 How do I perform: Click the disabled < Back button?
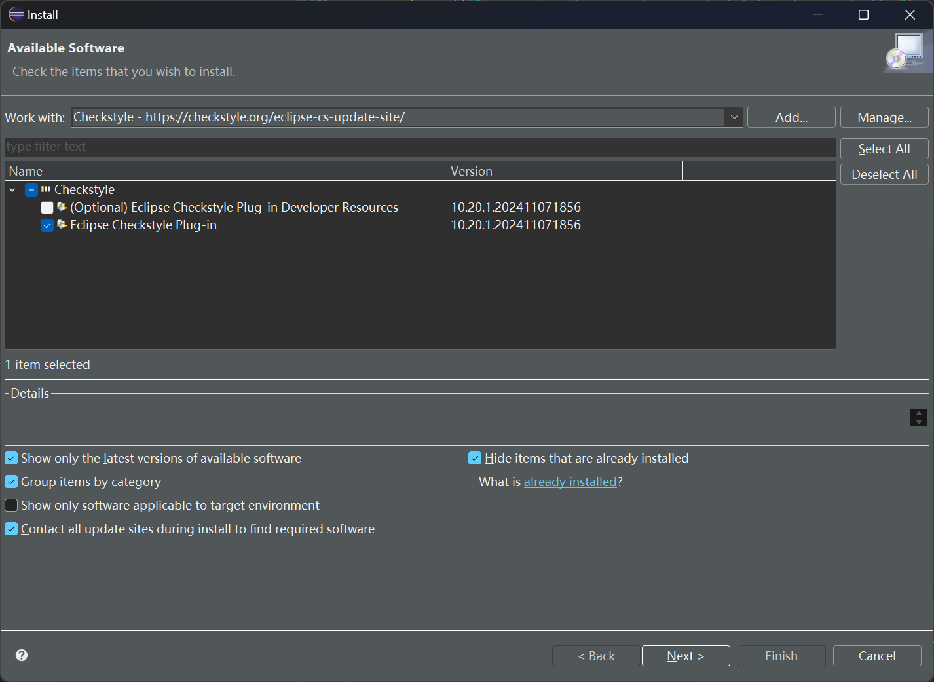(x=596, y=656)
